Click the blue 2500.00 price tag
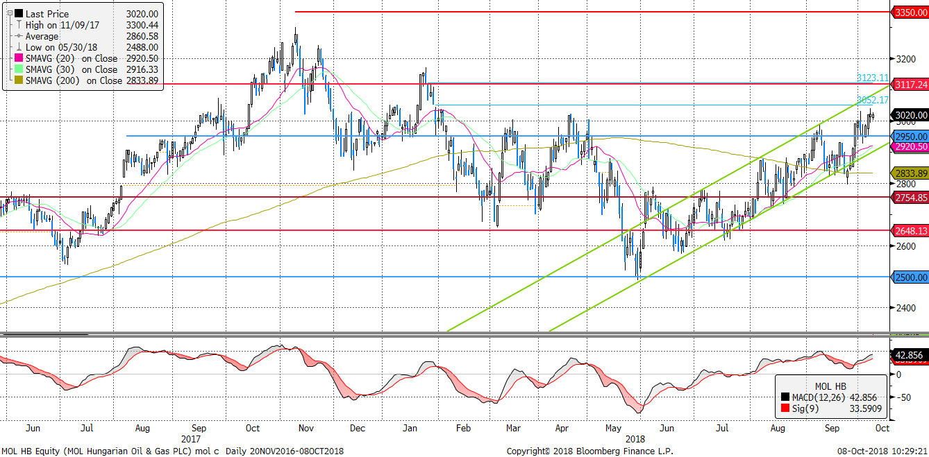This screenshot has width=929, height=457. pyautogui.click(x=910, y=277)
